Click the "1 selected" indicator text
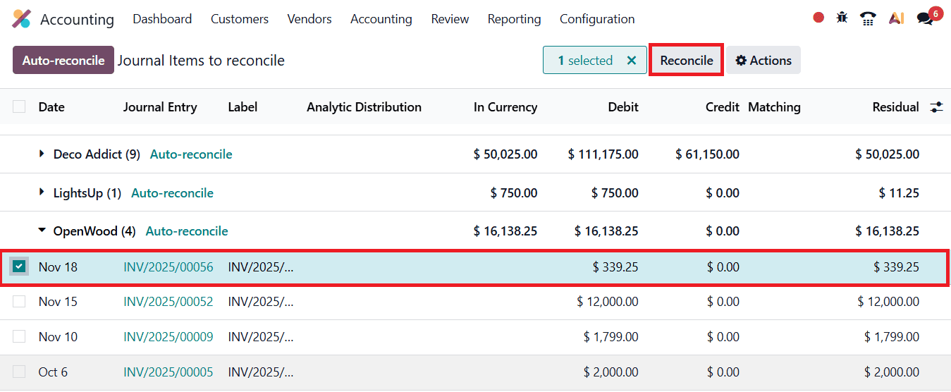The width and height of the screenshot is (951, 392). [x=585, y=61]
